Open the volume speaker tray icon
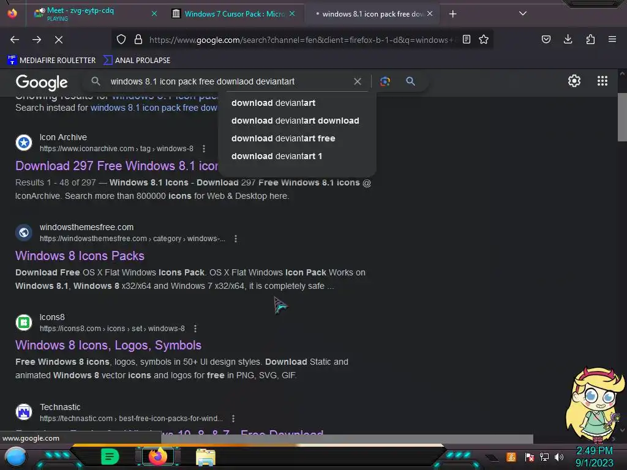This screenshot has width=627, height=470. pyautogui.click(x=558, y=457)
